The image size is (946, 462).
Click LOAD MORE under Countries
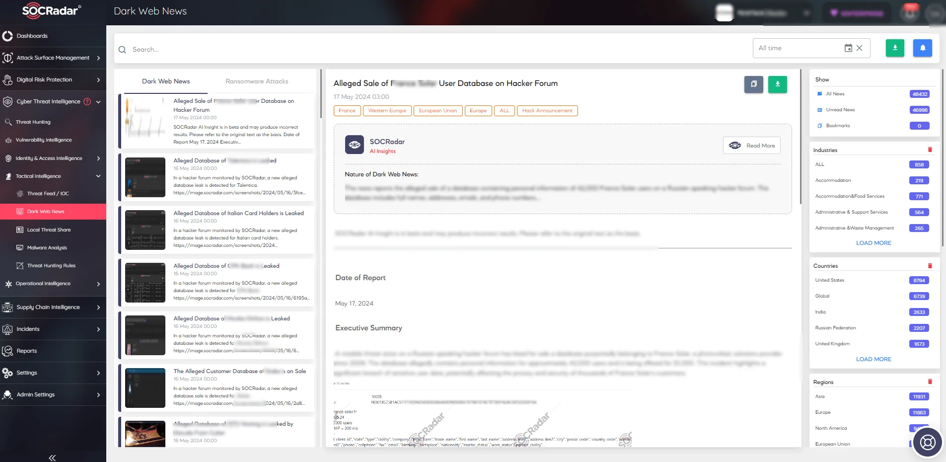873,359
